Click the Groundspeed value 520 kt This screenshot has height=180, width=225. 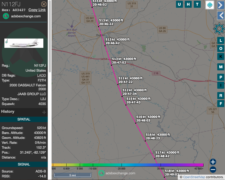(42, 128)
